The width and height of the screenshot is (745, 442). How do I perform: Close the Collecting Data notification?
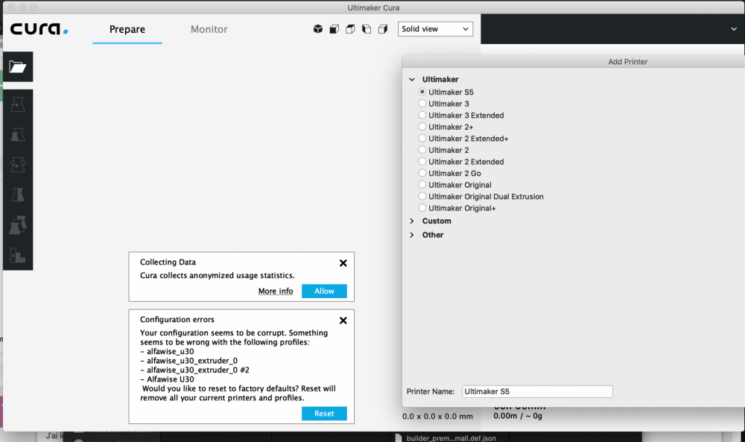coord(343,263)
